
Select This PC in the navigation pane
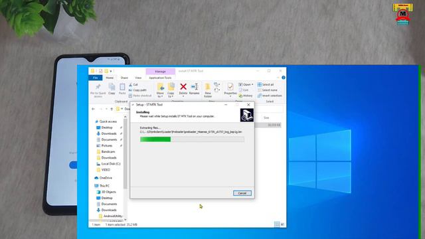pos(102,186)
